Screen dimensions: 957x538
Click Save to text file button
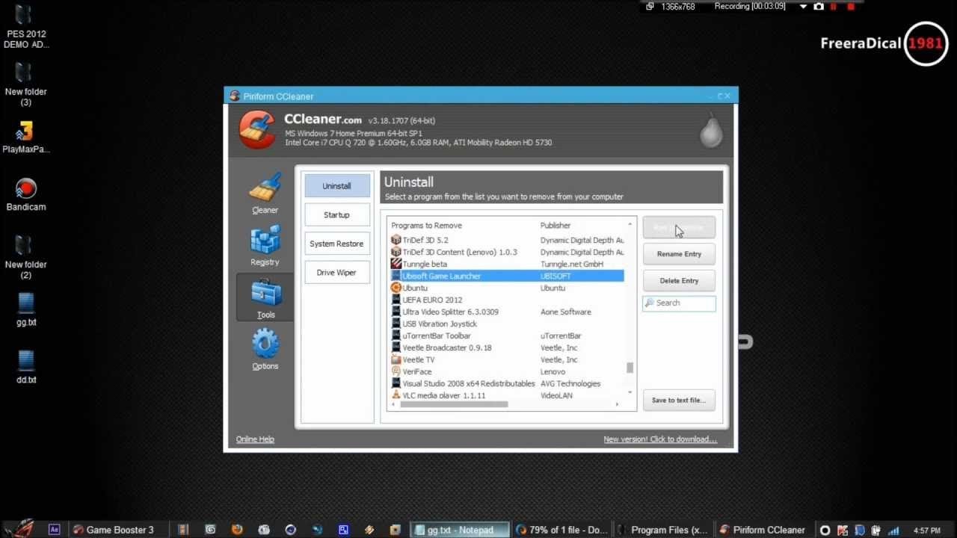tap(679, 400)
